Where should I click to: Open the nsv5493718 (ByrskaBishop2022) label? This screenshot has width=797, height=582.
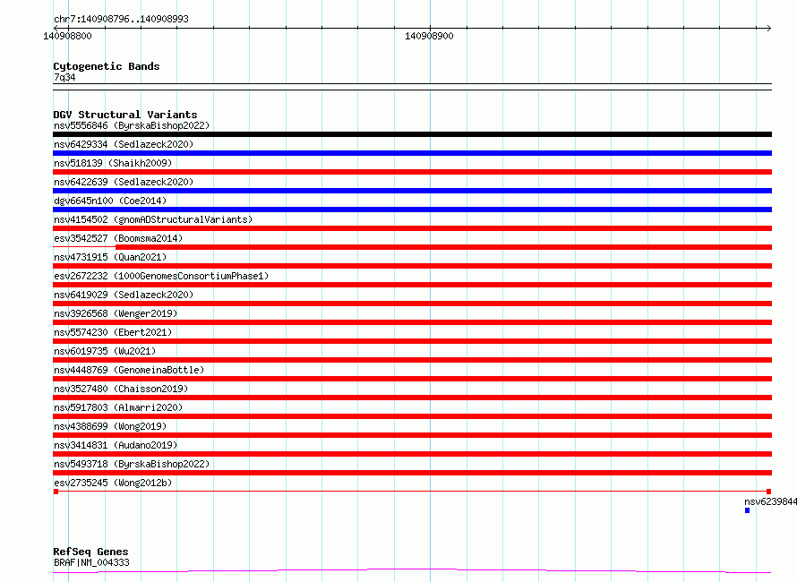[x=132, y=464]
